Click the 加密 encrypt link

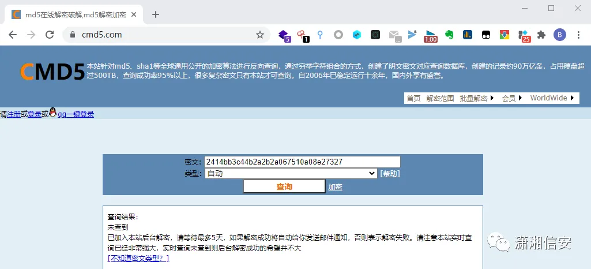tap(335, 187)
